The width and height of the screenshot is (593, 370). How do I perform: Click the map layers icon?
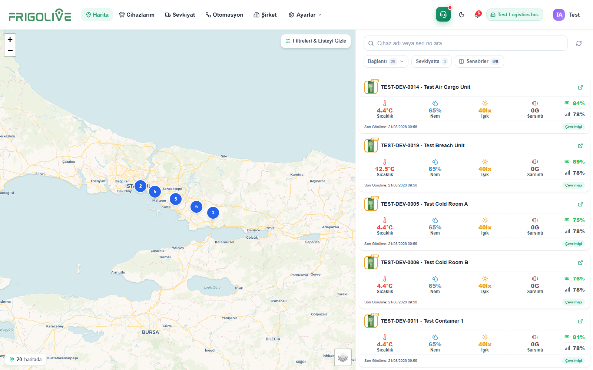click(343, 357)
